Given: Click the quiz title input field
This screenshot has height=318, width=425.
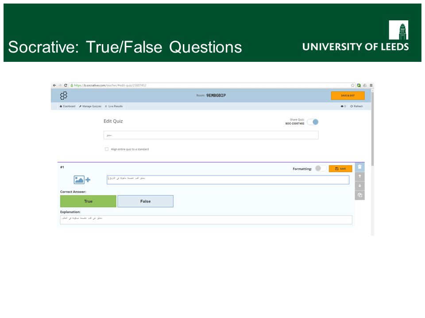Looking at the screenshot, I should (211, 135).
